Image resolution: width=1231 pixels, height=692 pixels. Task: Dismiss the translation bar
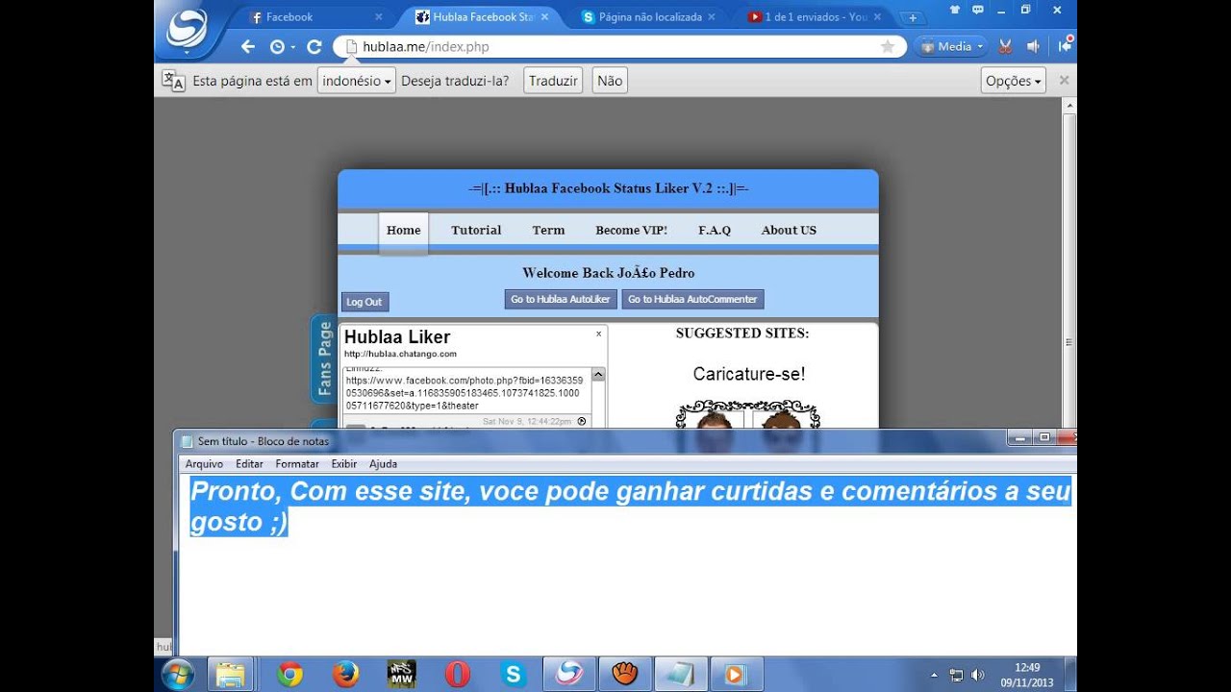pyautogui.click(x=1064, y=81)
